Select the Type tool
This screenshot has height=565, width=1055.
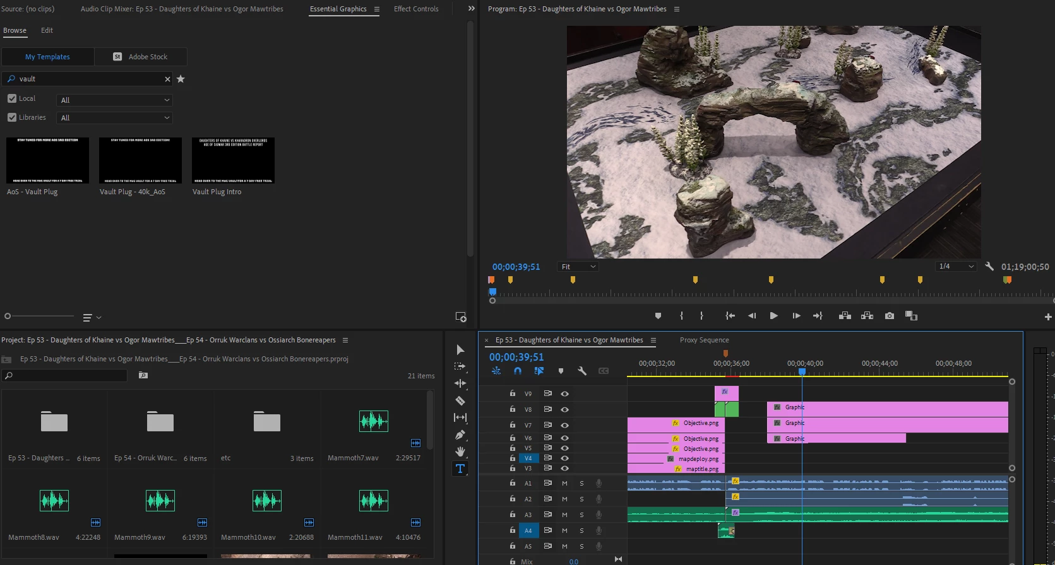click(460, 469)
